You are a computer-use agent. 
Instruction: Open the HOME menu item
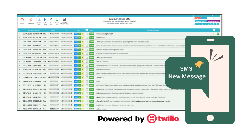(x=31, y=15)
